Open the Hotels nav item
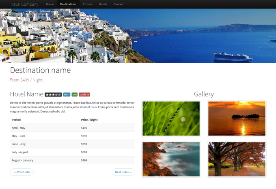 pos(103,4)
